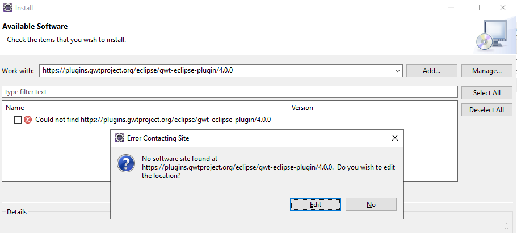Close the Error Contacting Site dialog
The image size is (517, 233).
[x=394, y=138]
